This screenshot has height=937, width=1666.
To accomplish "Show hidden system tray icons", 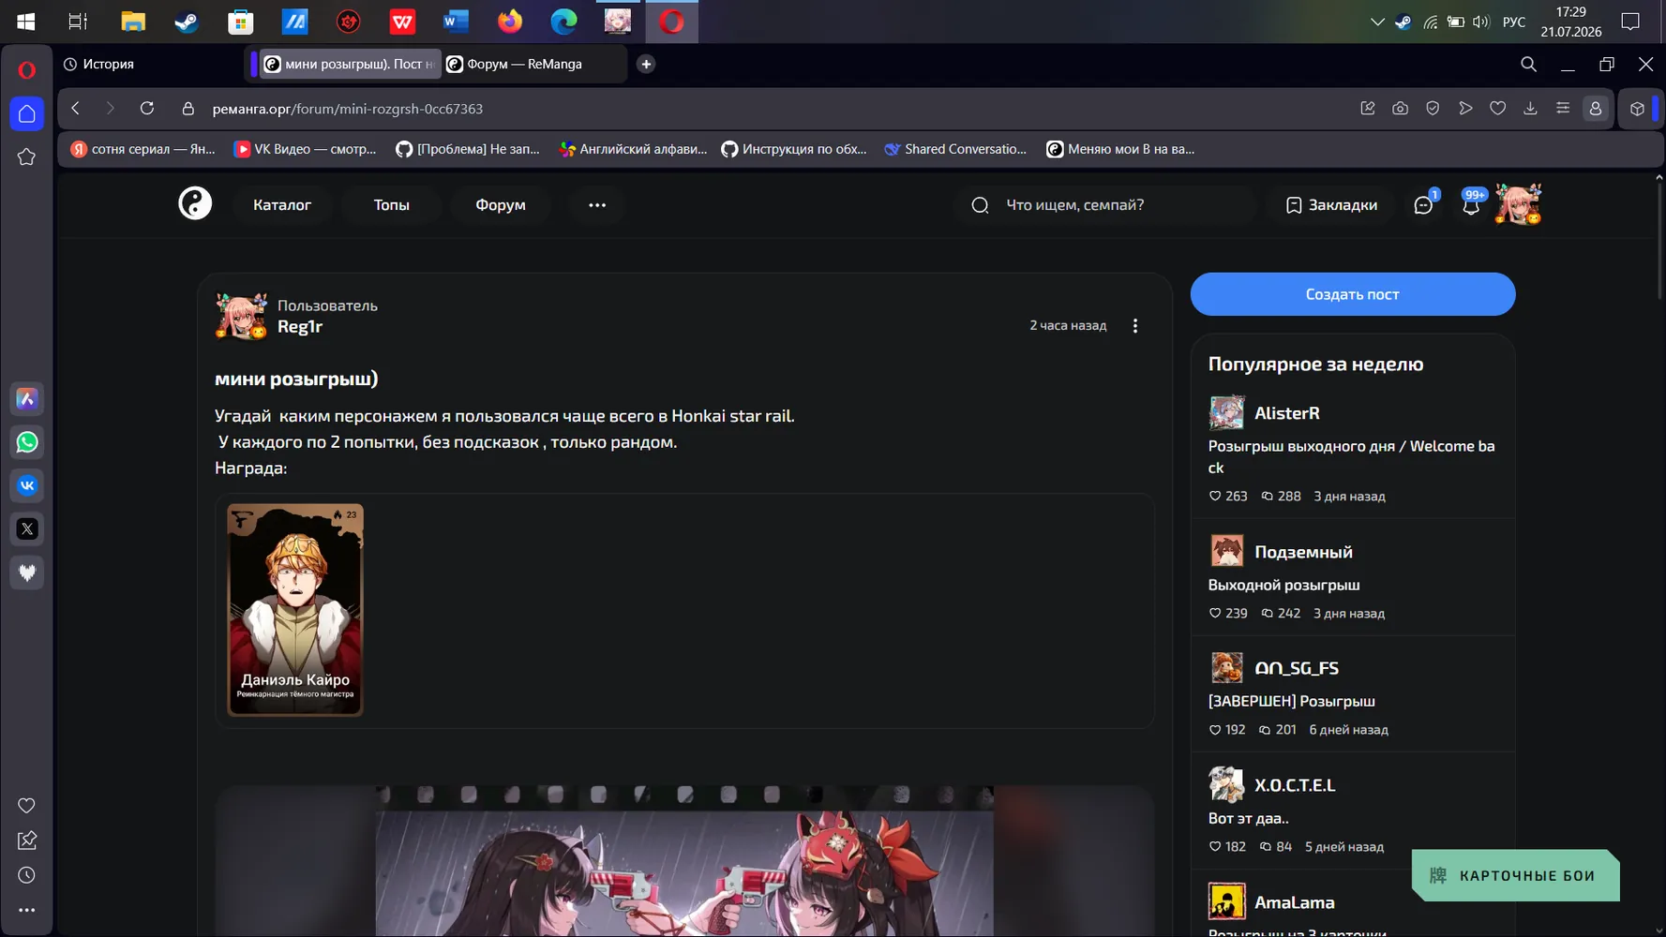I will (x=1376, y=22).
